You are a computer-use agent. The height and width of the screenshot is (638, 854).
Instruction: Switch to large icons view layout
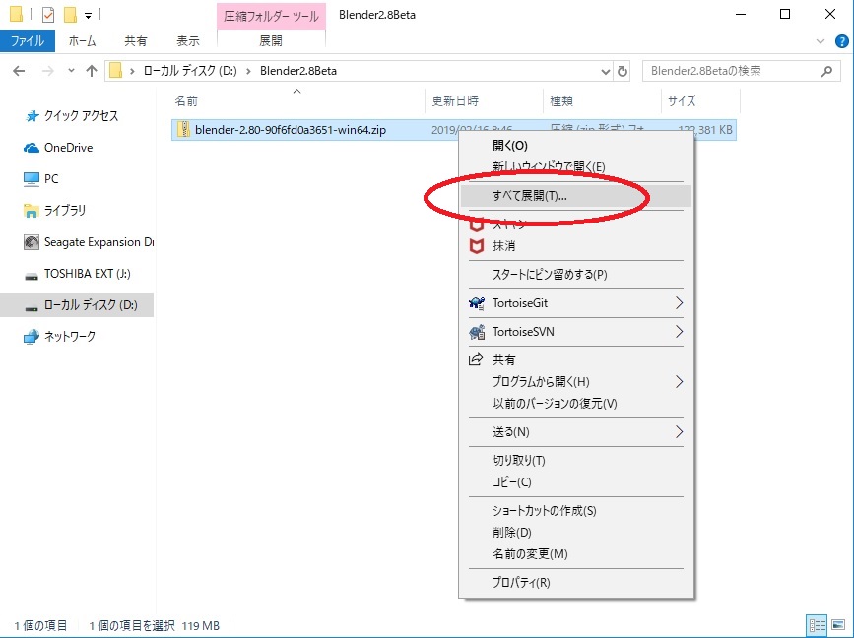[838, 626]
